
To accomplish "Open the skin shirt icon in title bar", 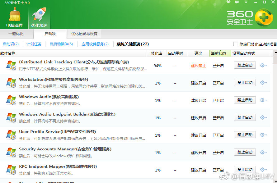I will tap(228, 2).
